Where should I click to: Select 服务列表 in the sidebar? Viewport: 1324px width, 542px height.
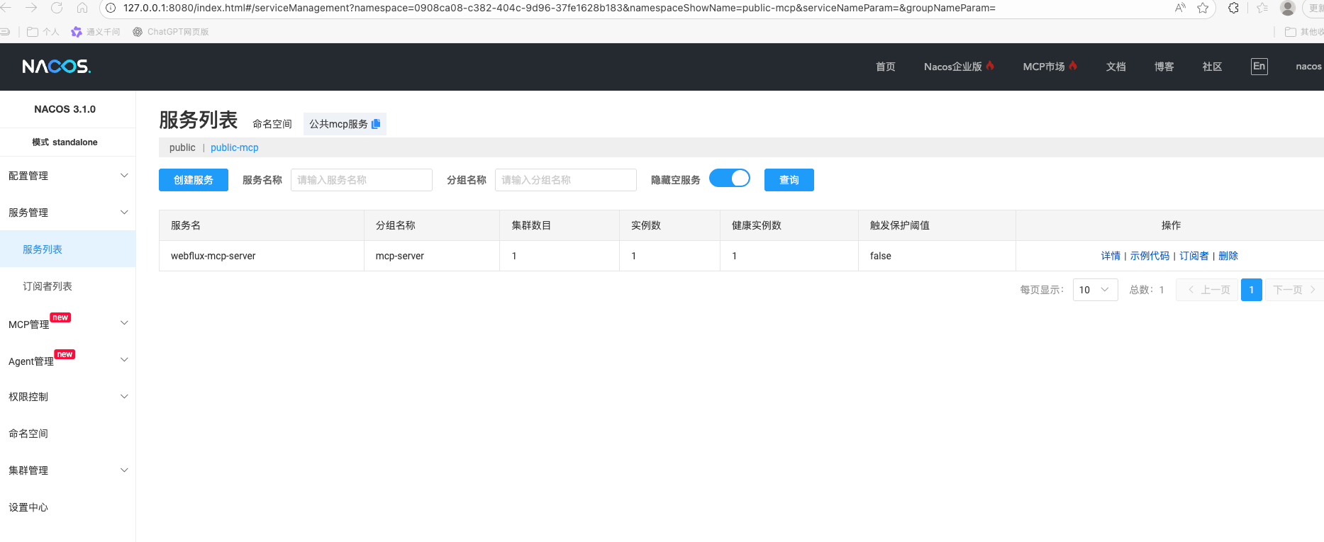(x=67, y=249)
